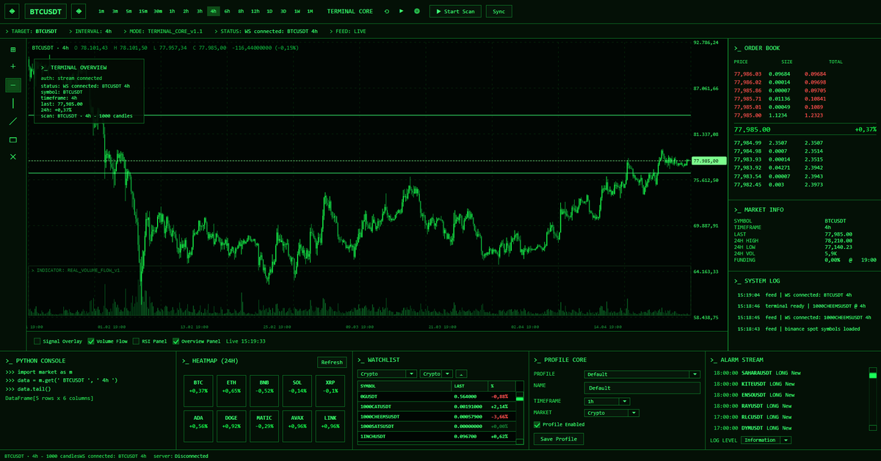Image resolution: width=881 pixels, height=461 pixels.
Task: Open the second Crypto dropdown in Watchlist
Action: point(438,374)
